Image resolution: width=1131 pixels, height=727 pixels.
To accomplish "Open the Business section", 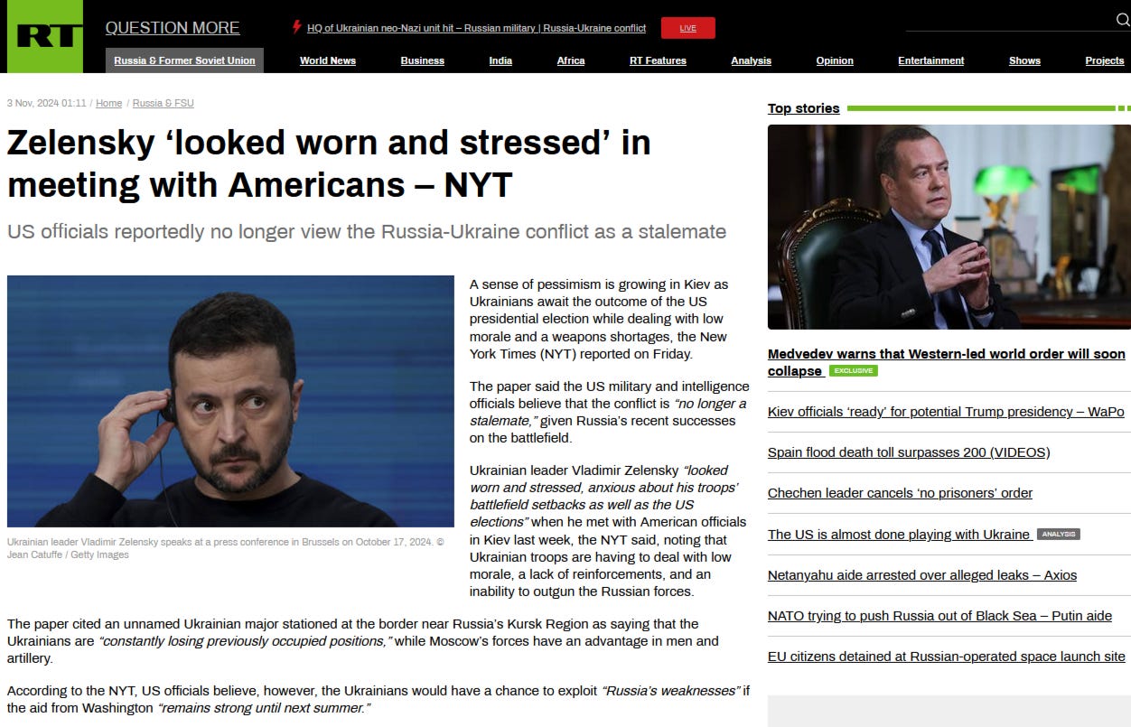I will point(423,61).
